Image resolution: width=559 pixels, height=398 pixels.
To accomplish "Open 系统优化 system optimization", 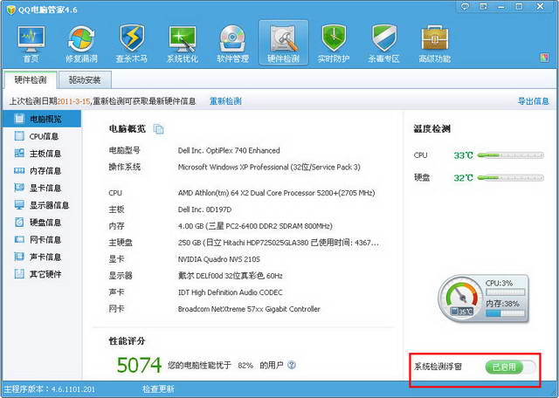I will (182, 45).
